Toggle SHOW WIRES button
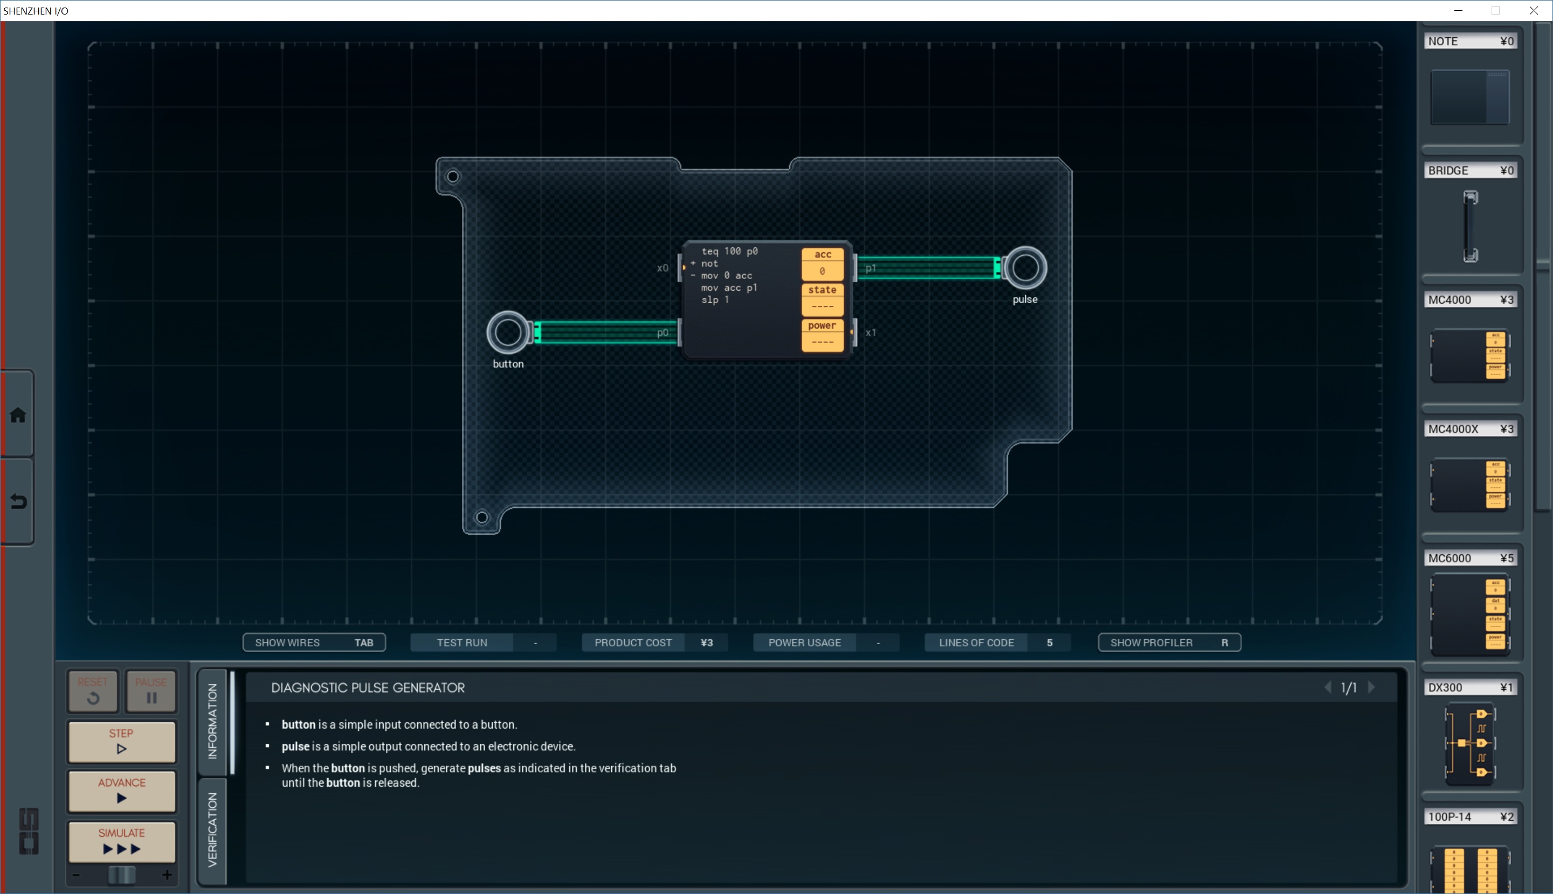The width and height of the screenshot is (1553, 894). point(314,642)
